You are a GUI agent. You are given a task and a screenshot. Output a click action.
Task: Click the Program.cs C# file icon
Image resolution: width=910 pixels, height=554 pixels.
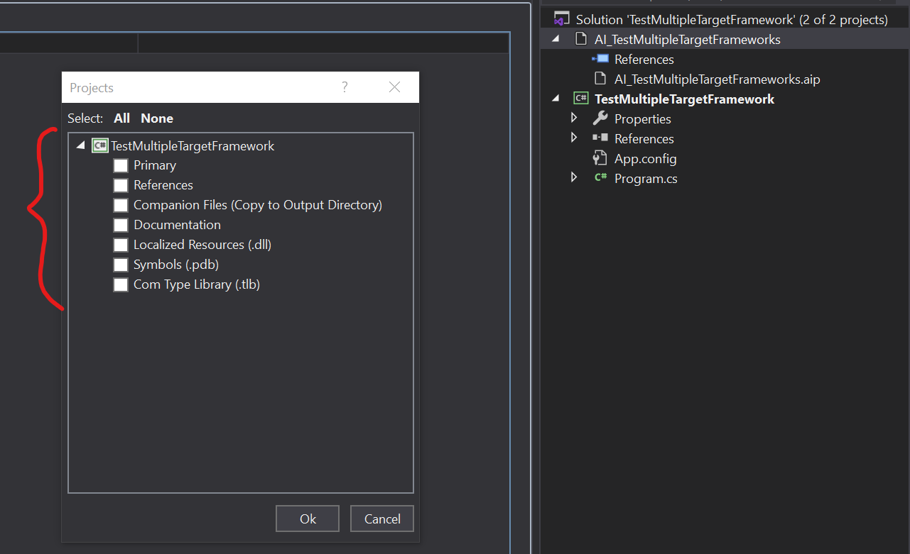pyautogui.click(x=600, y=178)
